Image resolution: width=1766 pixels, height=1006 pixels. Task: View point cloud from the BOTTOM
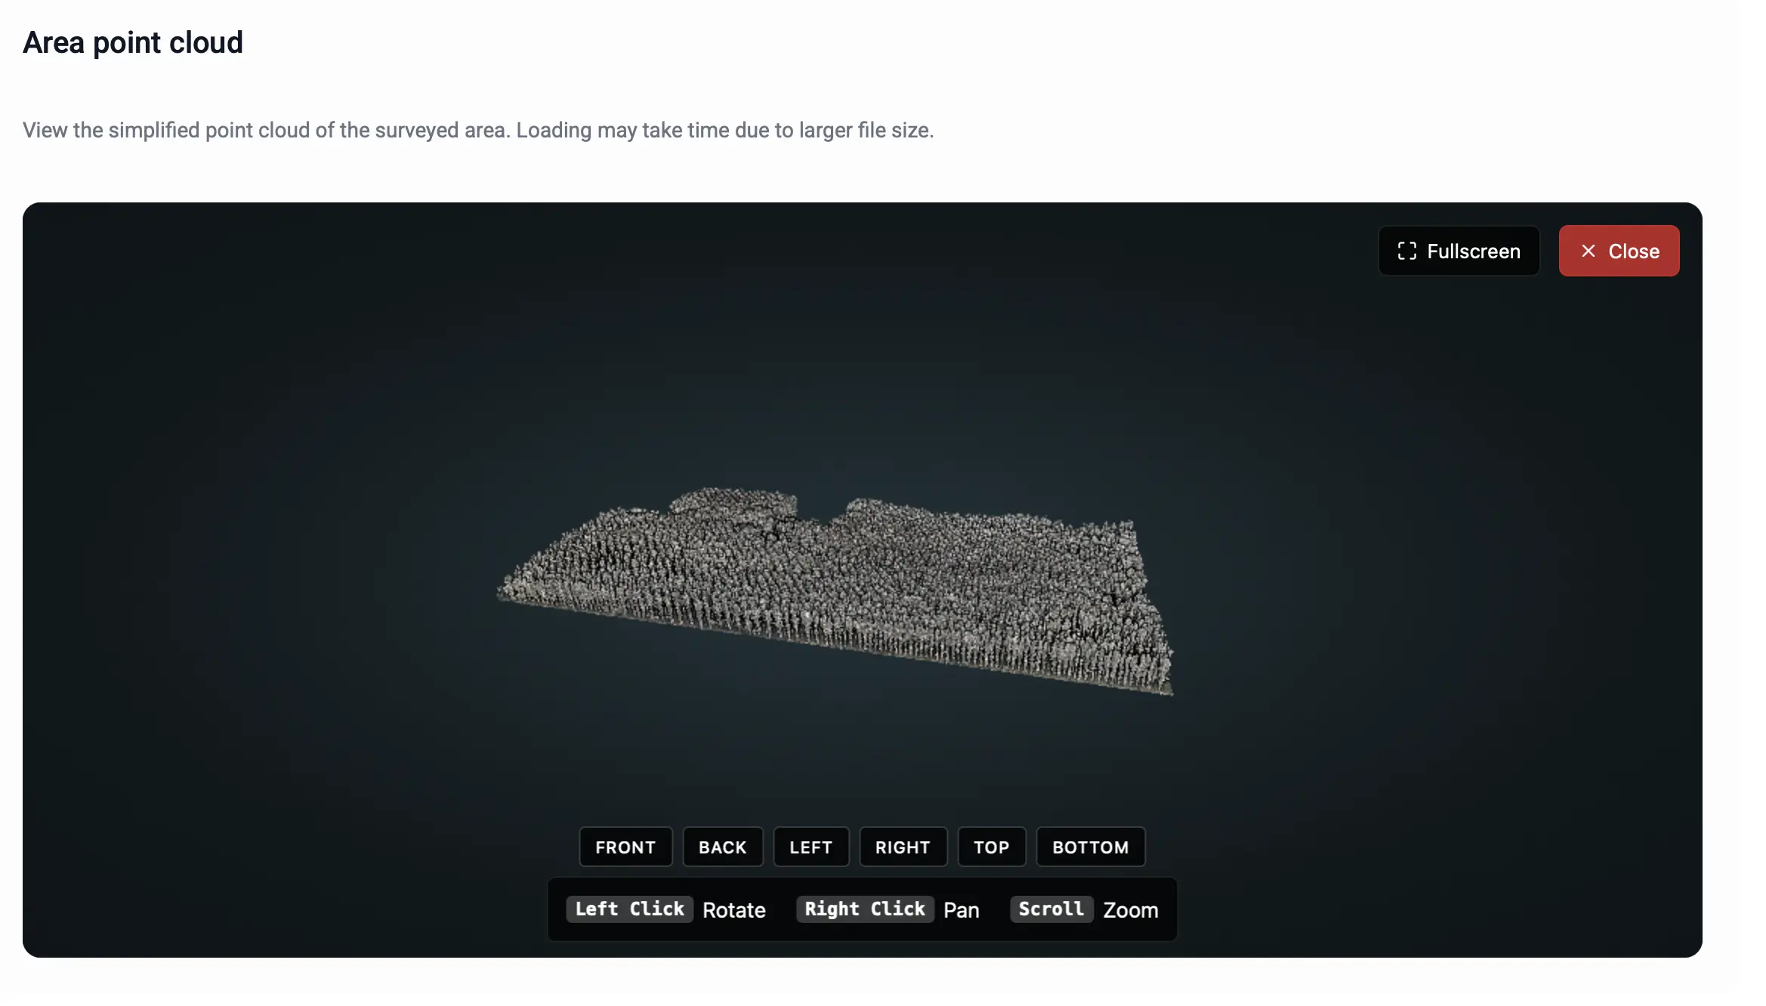tap(1090, 847)
